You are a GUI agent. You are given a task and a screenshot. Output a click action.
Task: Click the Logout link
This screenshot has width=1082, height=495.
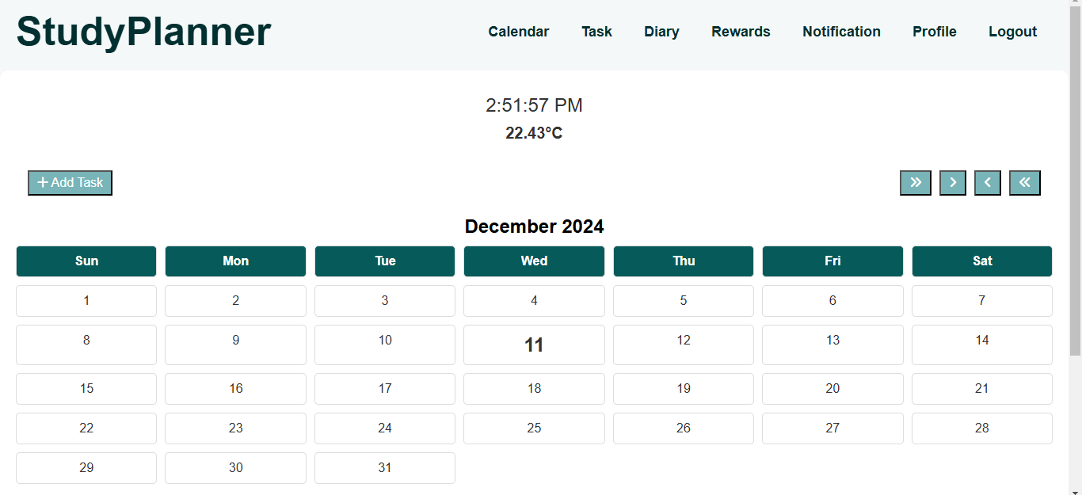click(1012, 32)
